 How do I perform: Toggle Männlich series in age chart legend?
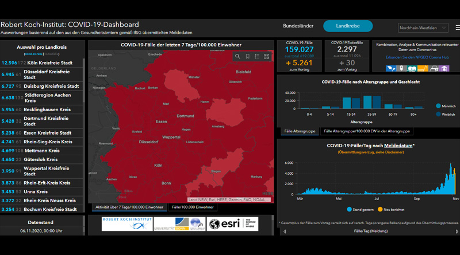coord(446,106)
